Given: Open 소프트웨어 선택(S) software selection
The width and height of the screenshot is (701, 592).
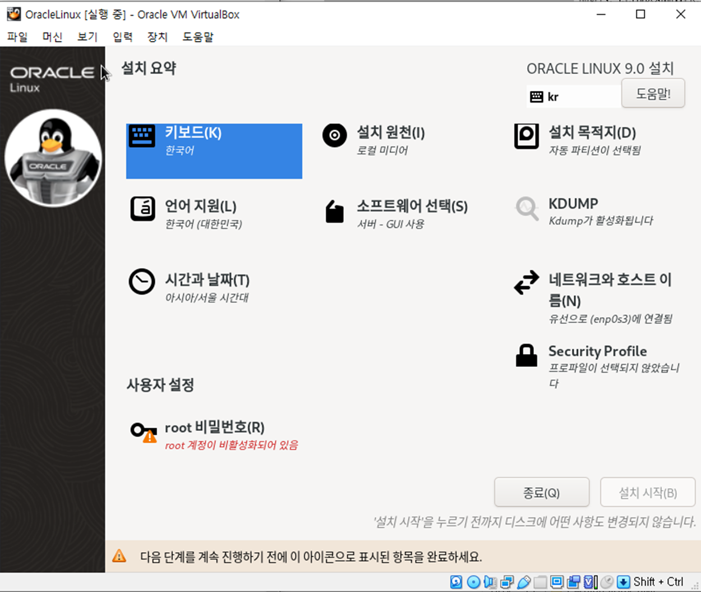Looking at the screenshot, I should coord(412,206).
